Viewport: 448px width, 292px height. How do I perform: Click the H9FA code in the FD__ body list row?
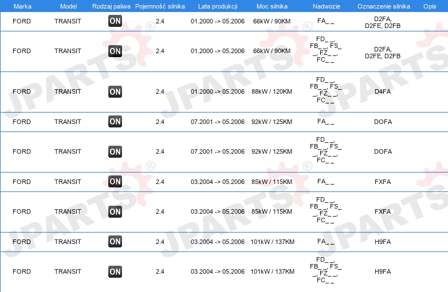[x=383, y=272]
